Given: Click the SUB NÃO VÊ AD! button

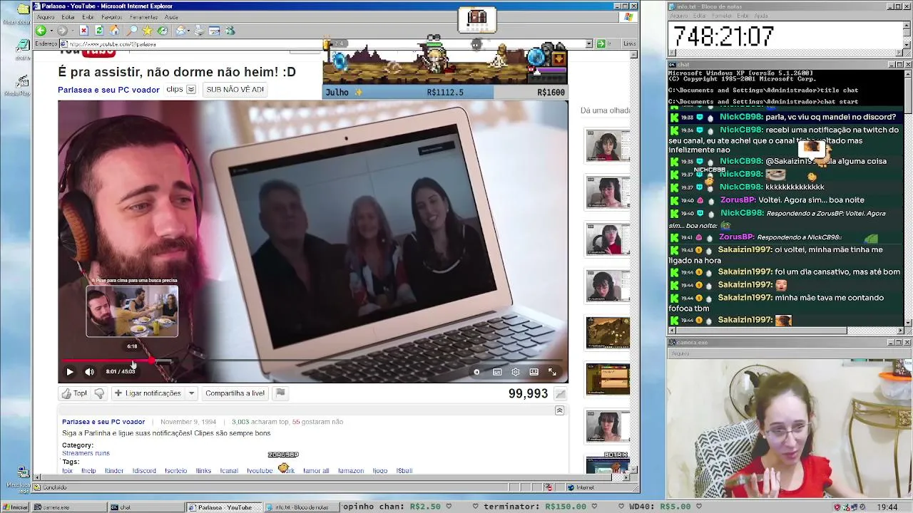Looking at the screenshot, I should [x=235, y=90].
